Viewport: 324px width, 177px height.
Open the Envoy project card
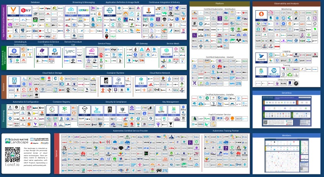(x=92, y=52)
